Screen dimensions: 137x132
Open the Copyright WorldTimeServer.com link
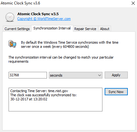[44, 19]
